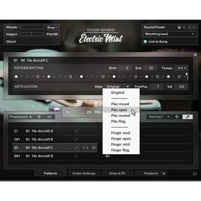Screen dimensions: 201x201
Task: Open the Voicing 1 dropdown
Action: point(159,117)
